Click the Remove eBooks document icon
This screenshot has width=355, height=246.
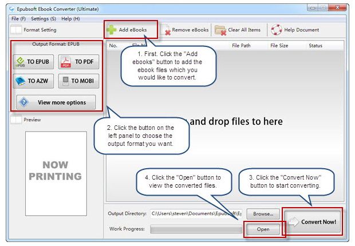click(x=165, y=30)
